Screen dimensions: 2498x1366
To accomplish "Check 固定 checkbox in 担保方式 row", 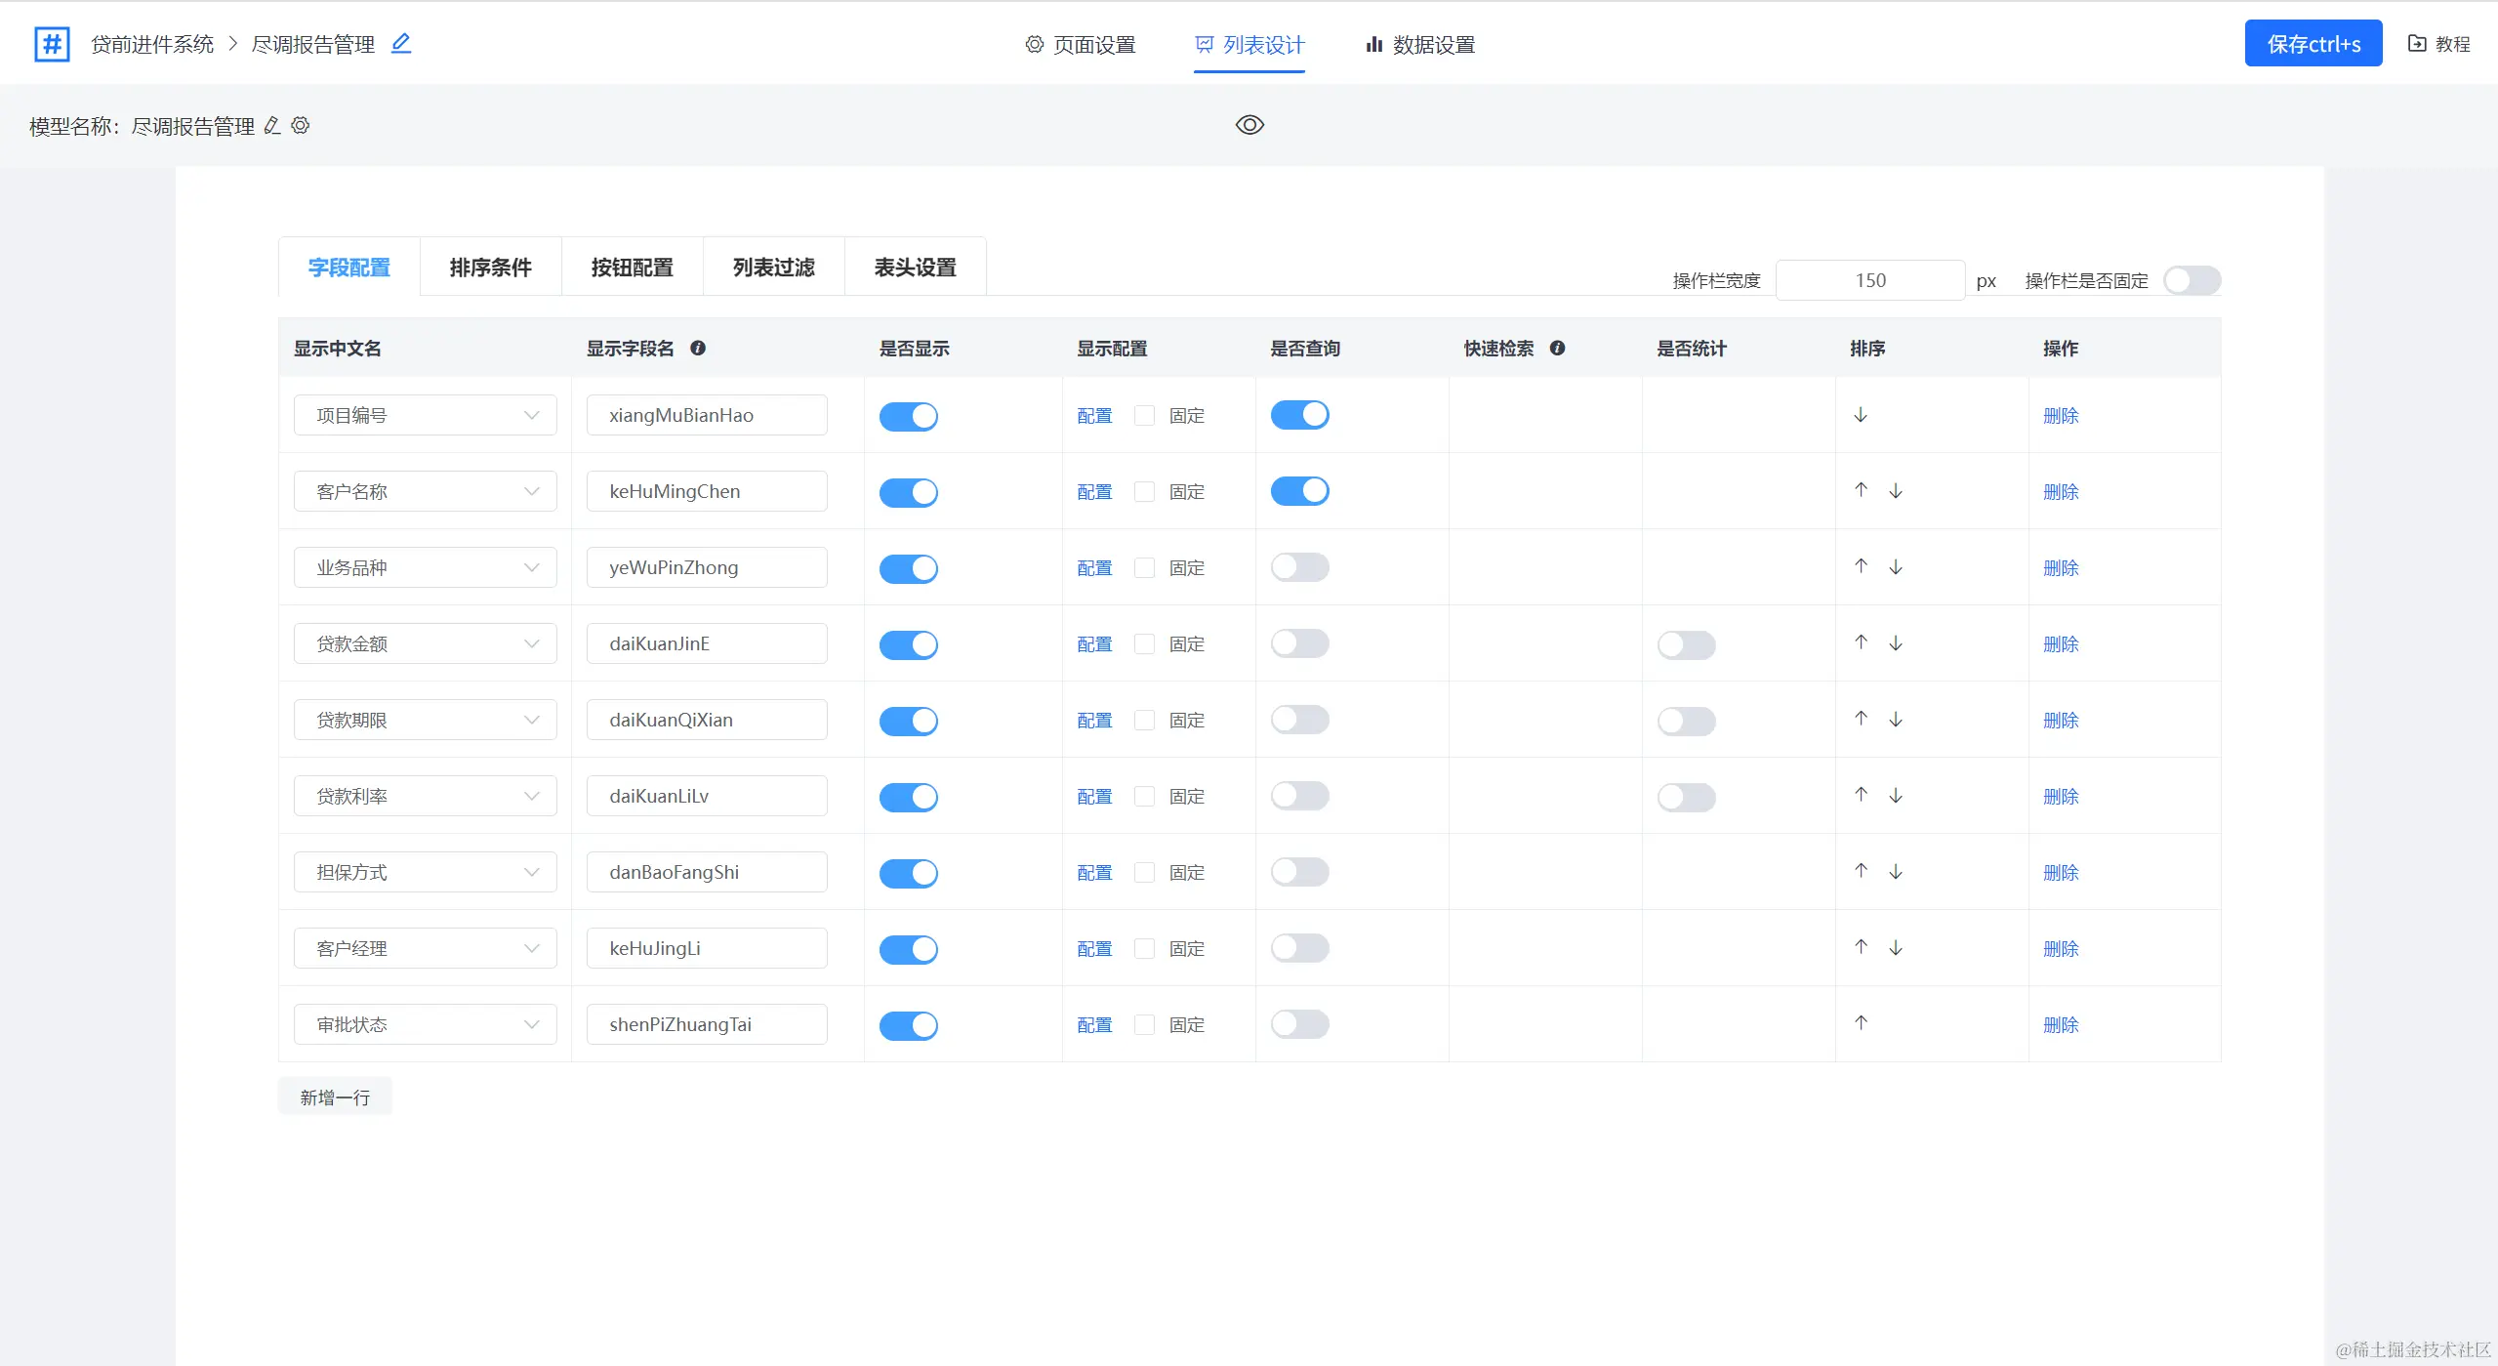I will coord(1144,872).
